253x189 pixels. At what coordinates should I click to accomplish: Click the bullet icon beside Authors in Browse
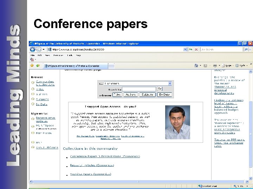coord(33,94)
